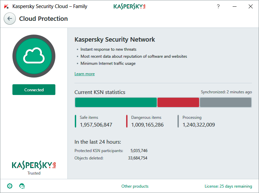Select the Safe items count
259x193 pixels.
[96, 125]
